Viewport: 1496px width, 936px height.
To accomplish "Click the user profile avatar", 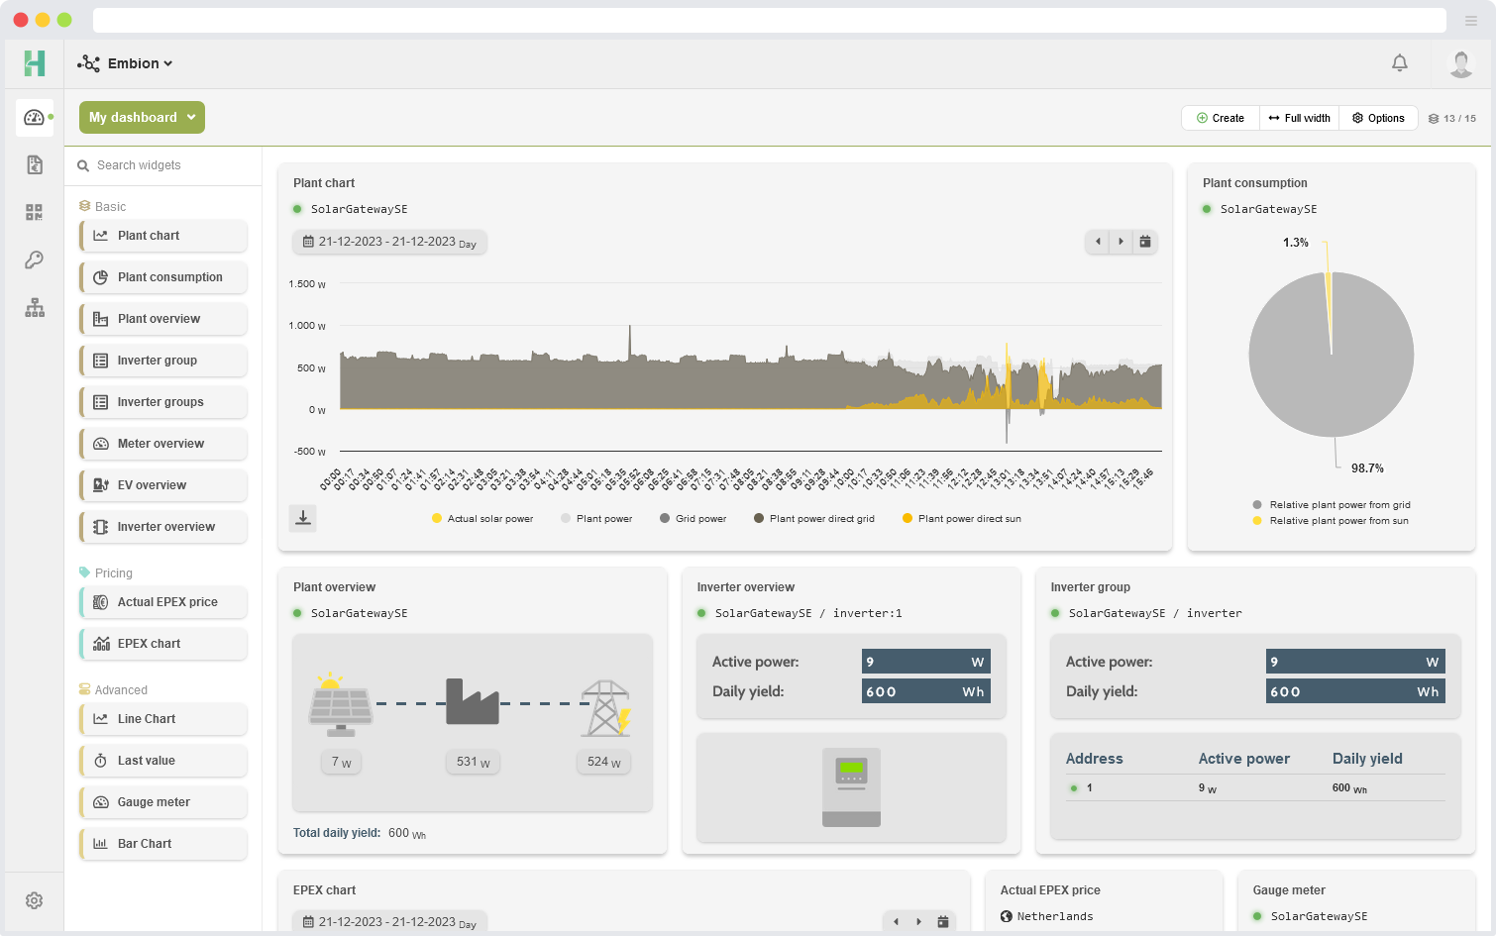I will (1460, 63).
